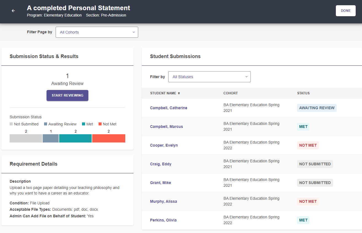
Task: Click the Admin Can Add File line
Action: coord(51,216)
